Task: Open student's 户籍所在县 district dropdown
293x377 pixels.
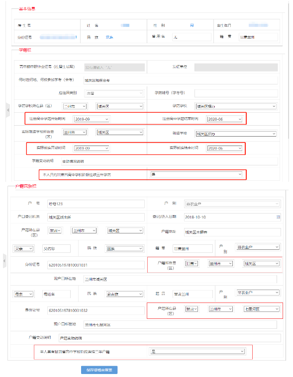Action: (x=125, y=230)
